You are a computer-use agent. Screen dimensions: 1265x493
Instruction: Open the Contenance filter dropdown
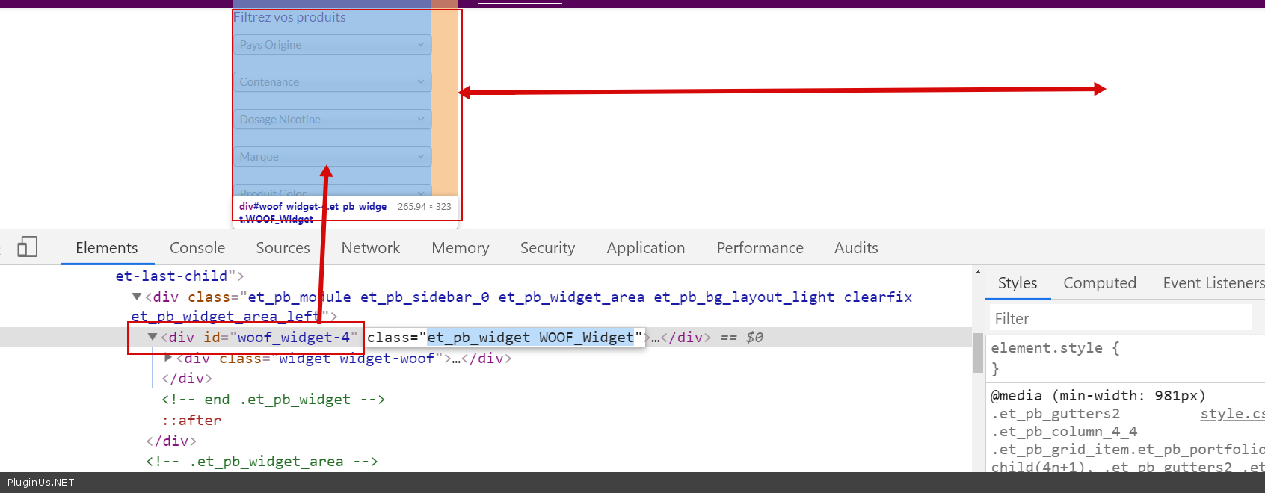[x=332, y=82]
